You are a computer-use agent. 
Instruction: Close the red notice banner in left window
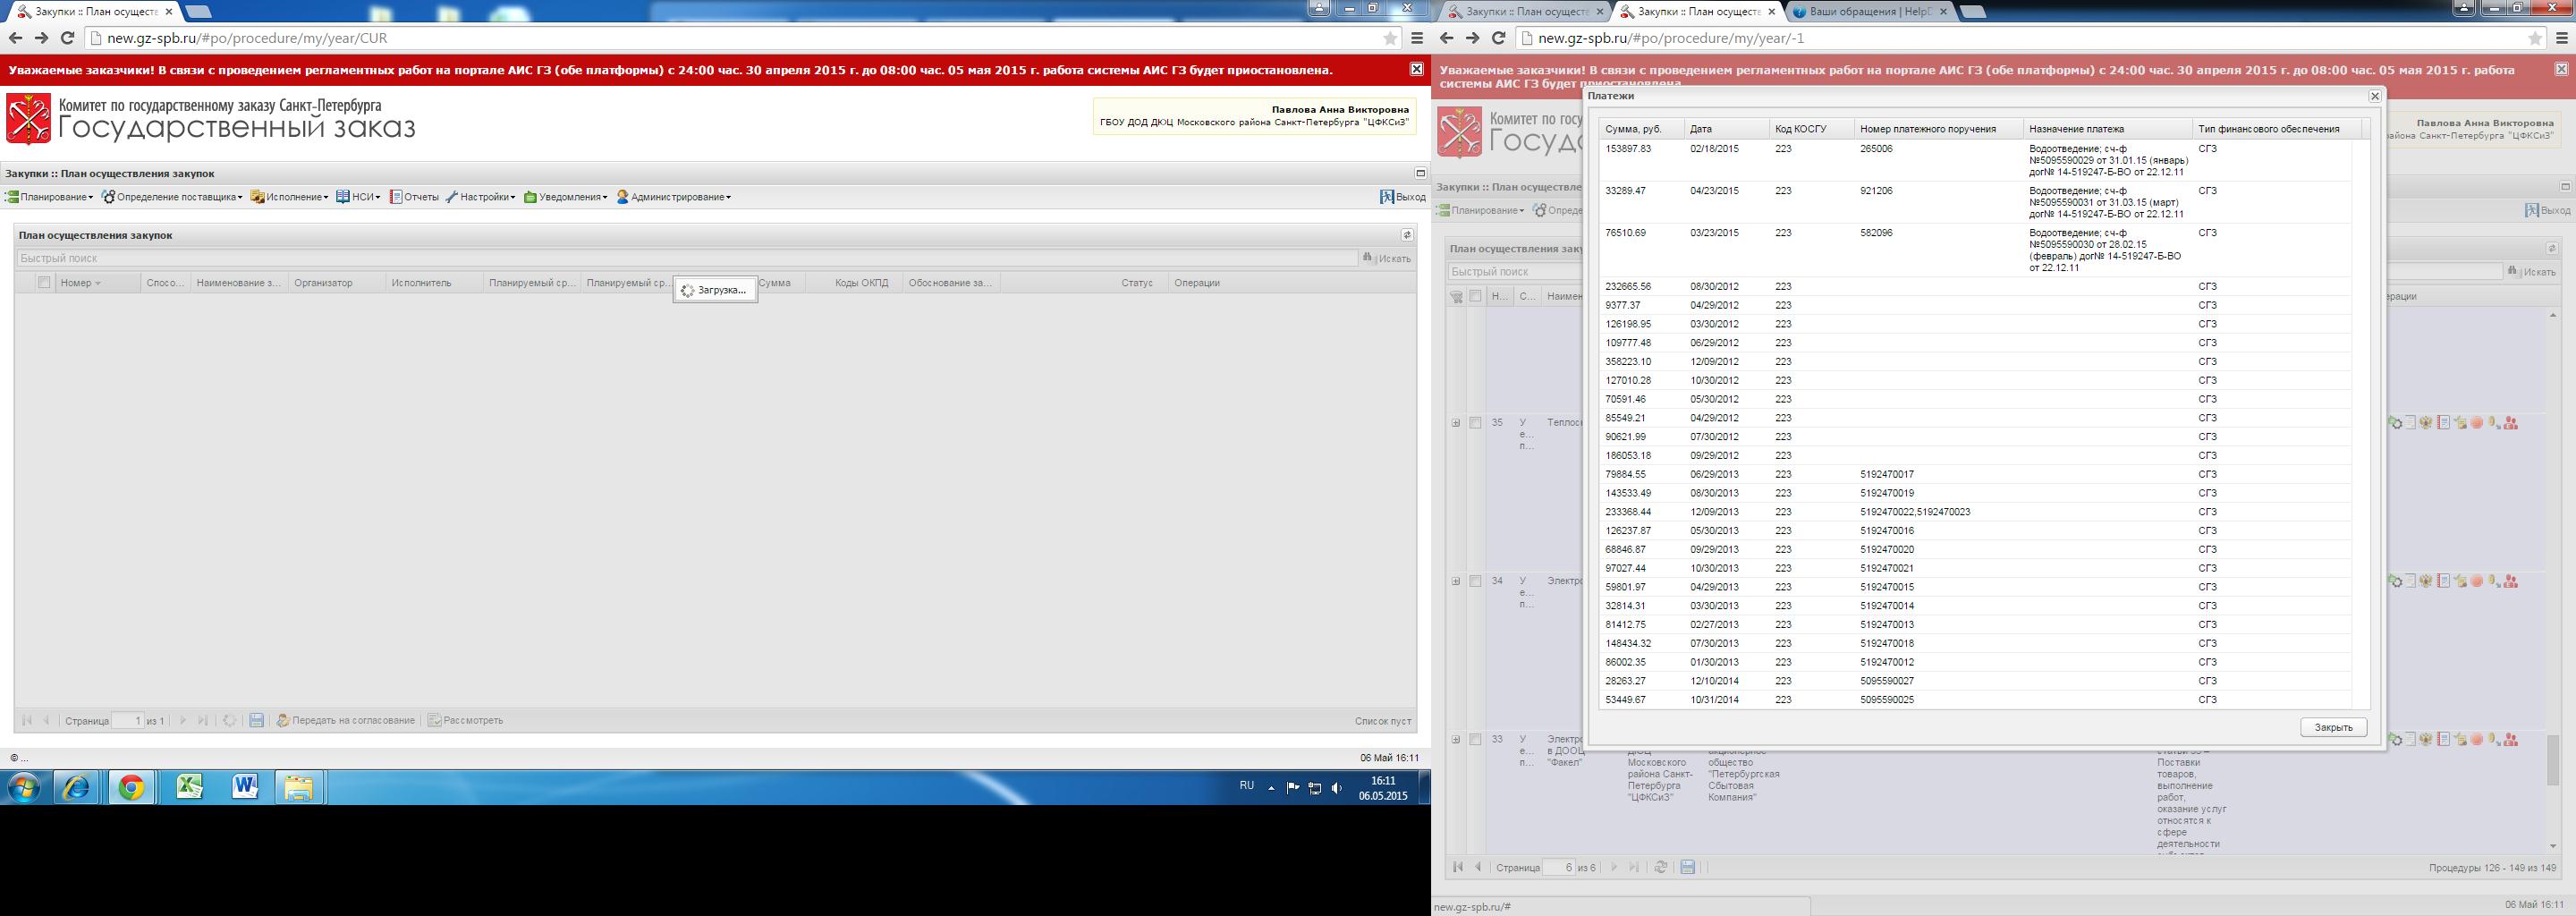click(x=1416, y=69)
